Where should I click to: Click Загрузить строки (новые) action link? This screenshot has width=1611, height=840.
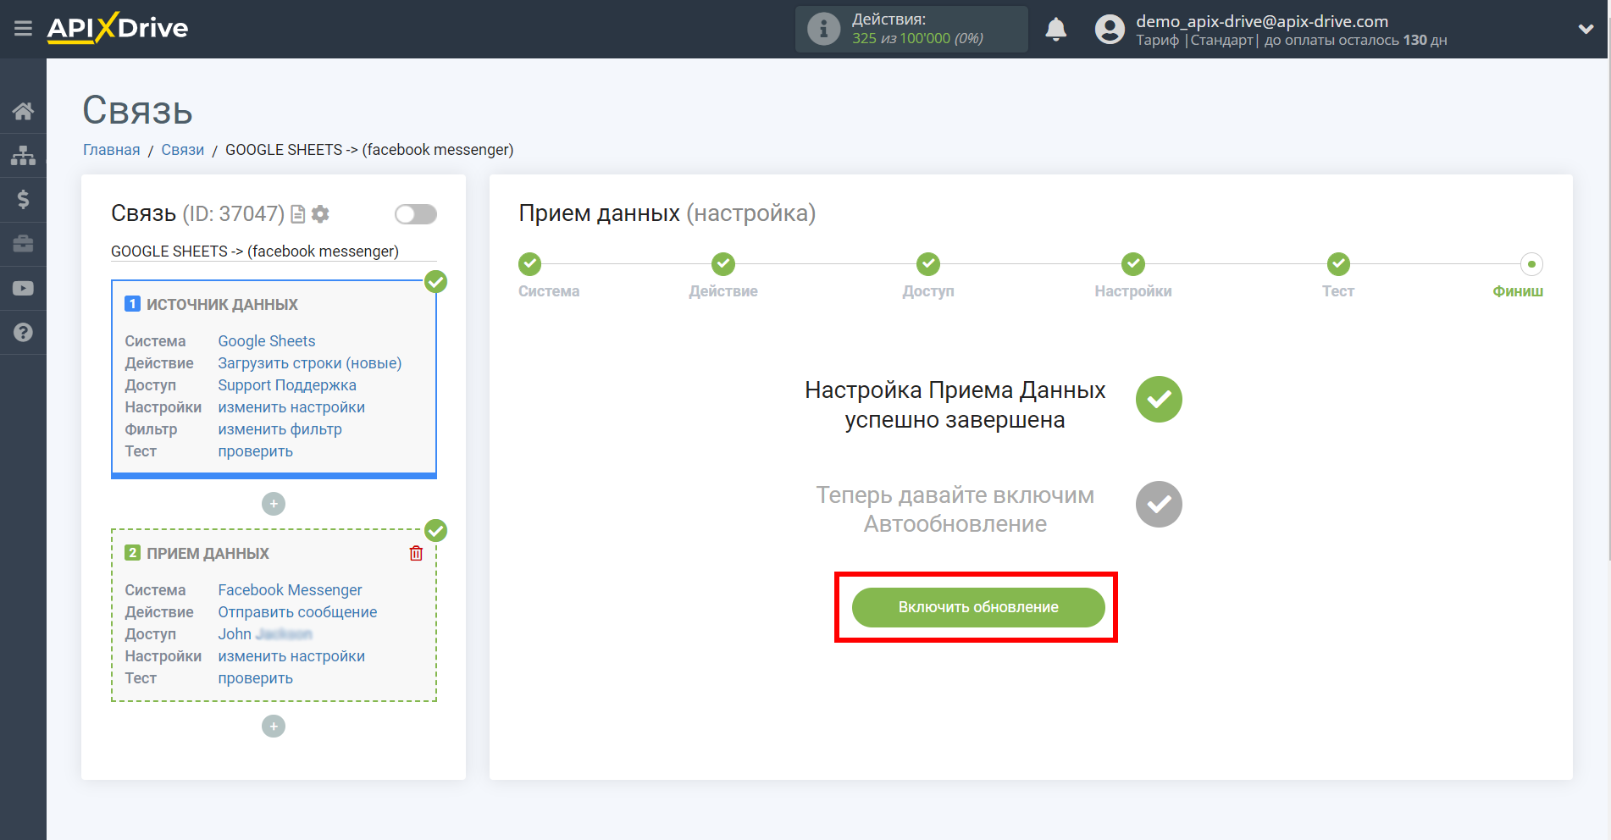[x=310, y=363]
